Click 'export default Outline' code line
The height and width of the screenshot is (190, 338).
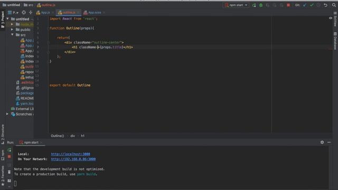pos(70,85)
